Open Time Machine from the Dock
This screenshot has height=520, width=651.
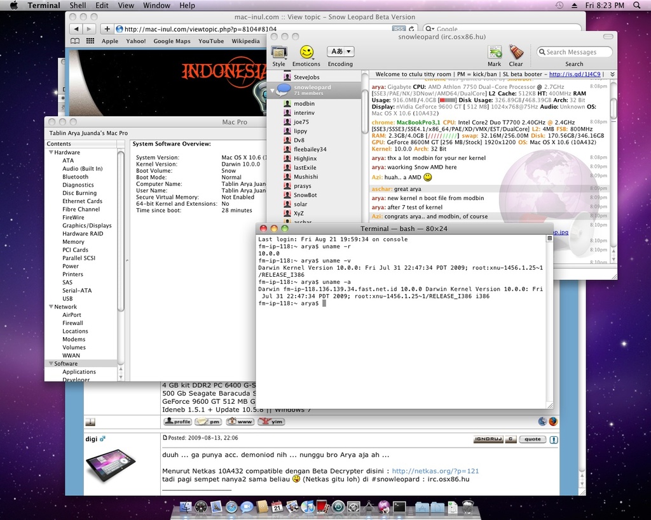coord(338,506)
